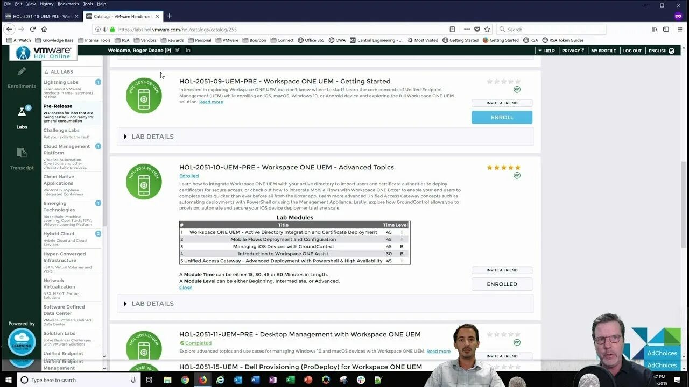
Task: Open File Explorer from taskbar
Action: click(x=167, y=380)
